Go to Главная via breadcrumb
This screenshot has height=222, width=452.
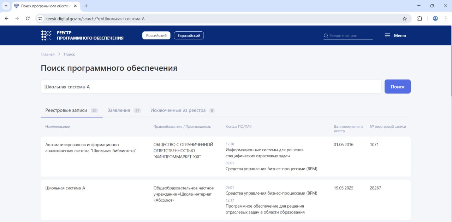(48, 54)
